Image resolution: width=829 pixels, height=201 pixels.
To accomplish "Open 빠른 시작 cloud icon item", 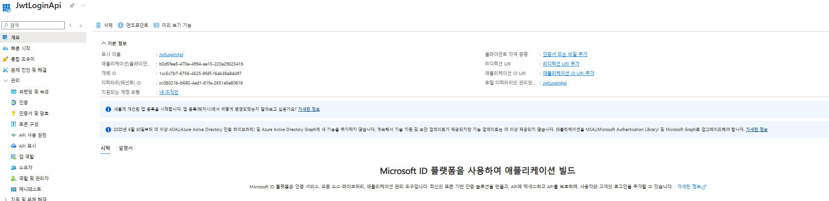I will coord(5,48).
